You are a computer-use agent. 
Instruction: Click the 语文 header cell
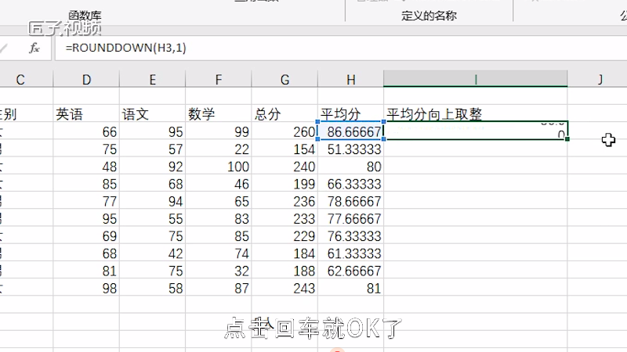[152, 114]
